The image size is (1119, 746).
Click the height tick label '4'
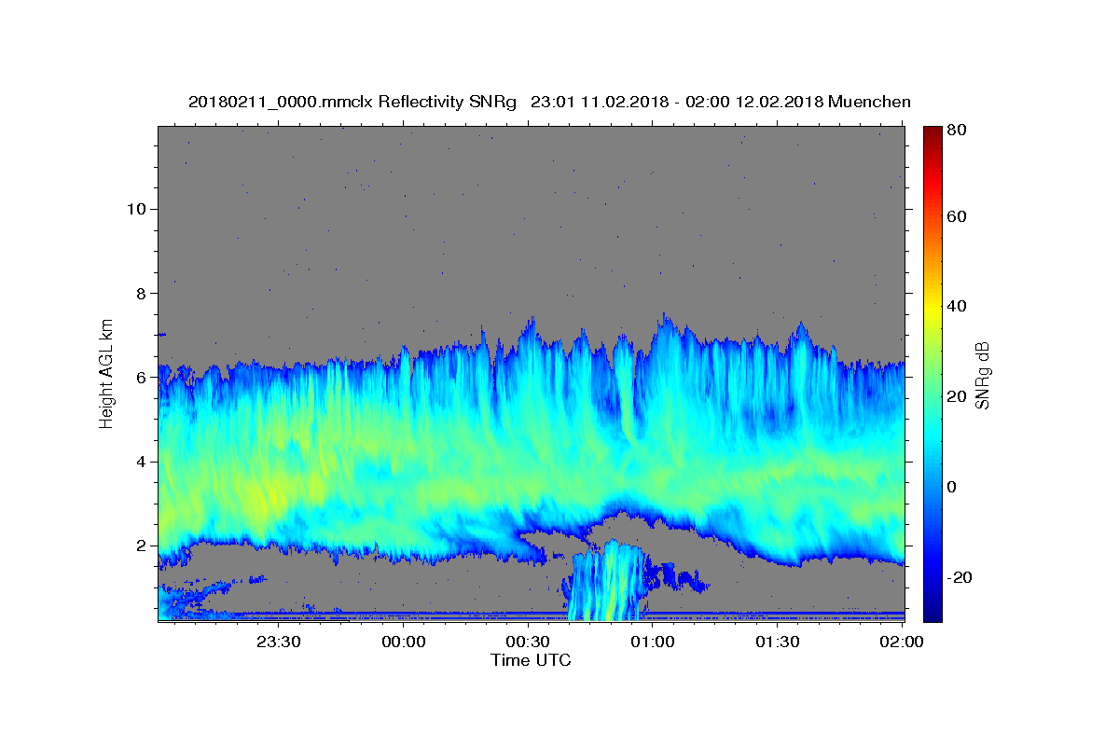(139, 462)
